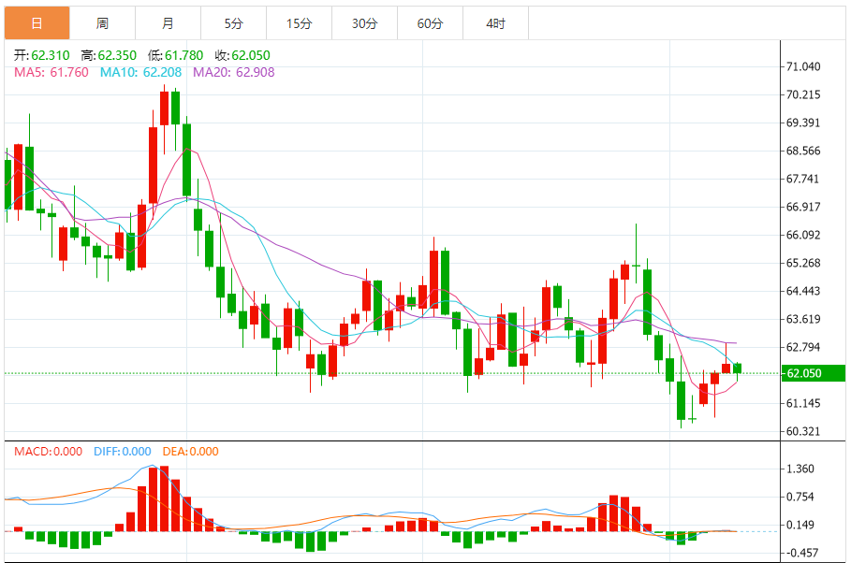Viewport: 851px width, 563px height.
Task: Click the 66.092 price axis label
Action: point(803,235)
